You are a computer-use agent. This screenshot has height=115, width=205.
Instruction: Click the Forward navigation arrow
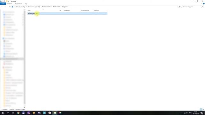(x=5, y=7)
